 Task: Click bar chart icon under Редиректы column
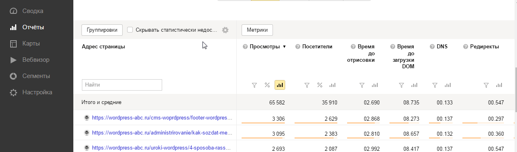[499, 85]
